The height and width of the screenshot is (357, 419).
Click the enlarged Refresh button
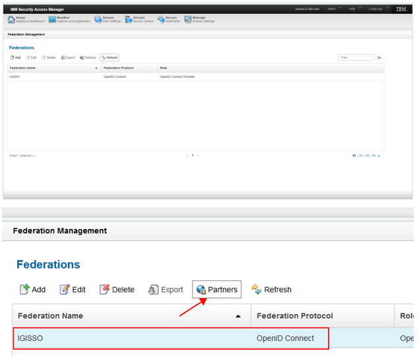pos(271,290)
